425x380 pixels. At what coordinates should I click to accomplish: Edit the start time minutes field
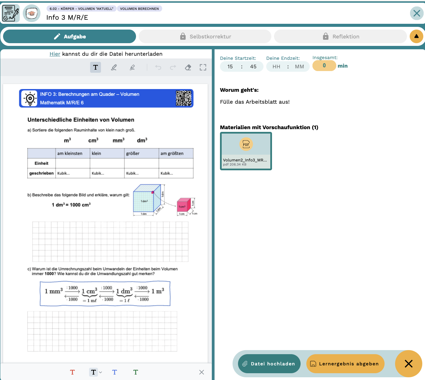(253, 67)
